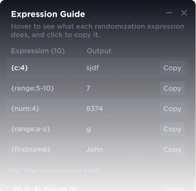This screenshot has width=196, height=191.
Task: Select the {firstname} expression text
Action: click(31, 150)
